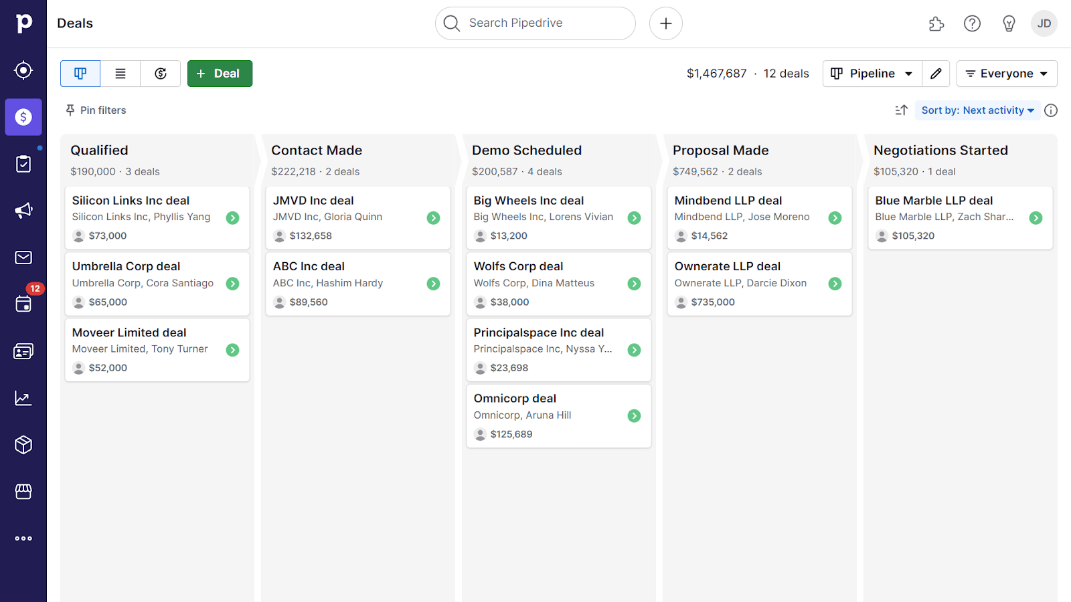Image resolution: width=1071 pixels, height=602 pixels.
Task: Open the Activities calendar showing 12 notifications
Action: 23,304
